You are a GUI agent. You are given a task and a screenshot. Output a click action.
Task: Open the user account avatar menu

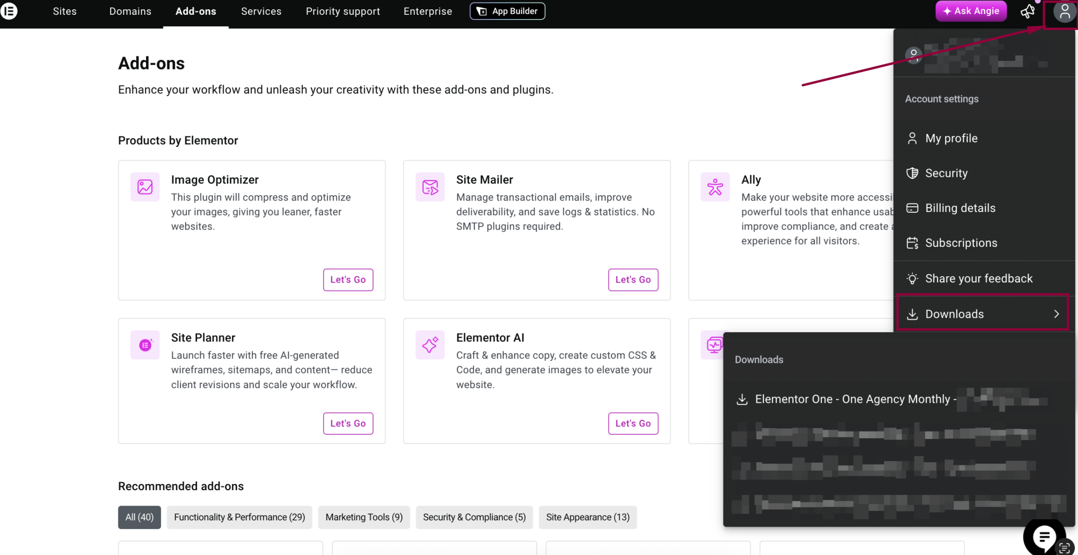click(1065, 11)
